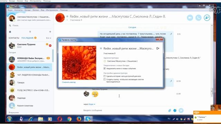Expand participants arrow under chat title
The width and height of the screenshot is (221, 124).
pyautogui.click(x=67, y=20)
